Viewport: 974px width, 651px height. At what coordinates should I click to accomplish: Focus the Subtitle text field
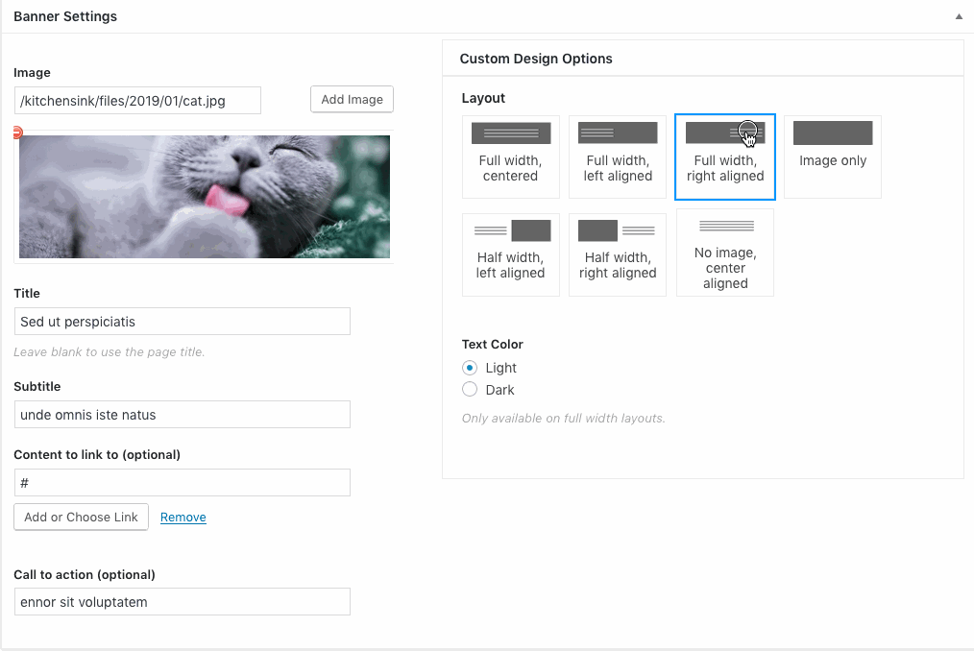182,415
